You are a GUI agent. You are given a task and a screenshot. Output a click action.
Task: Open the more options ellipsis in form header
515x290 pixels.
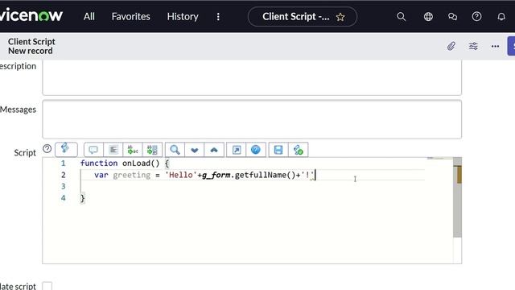tap(496, 47)
